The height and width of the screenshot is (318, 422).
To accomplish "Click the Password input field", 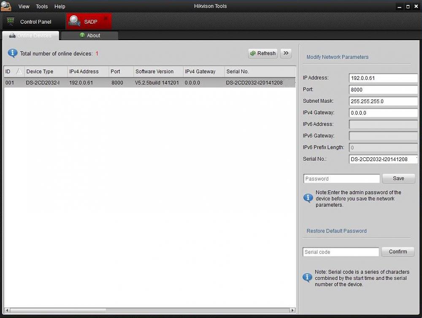I will [341, 179].
